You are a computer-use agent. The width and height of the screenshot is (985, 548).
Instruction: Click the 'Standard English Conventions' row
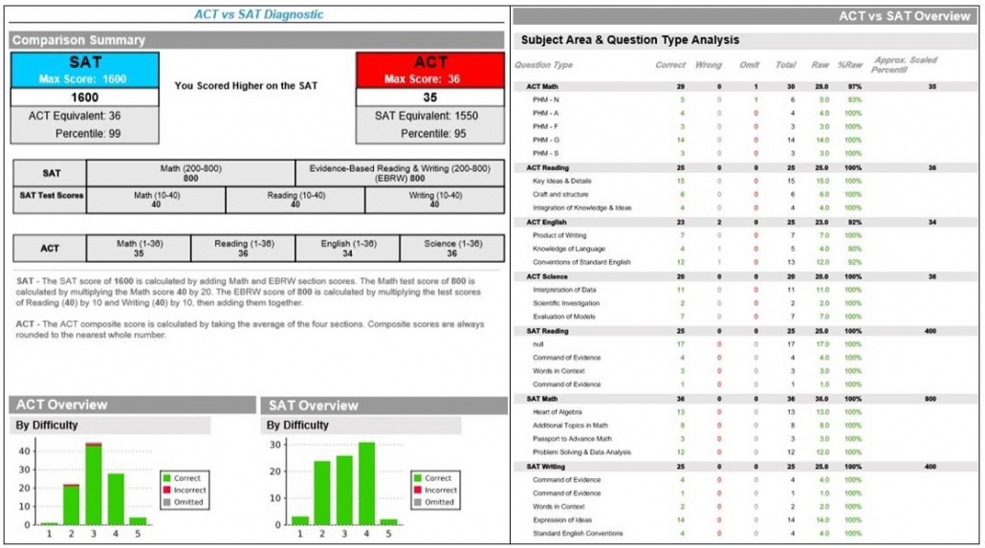point(745,534)
